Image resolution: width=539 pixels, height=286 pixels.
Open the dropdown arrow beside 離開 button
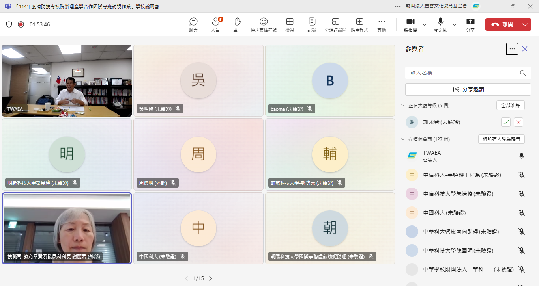(524, 24)
